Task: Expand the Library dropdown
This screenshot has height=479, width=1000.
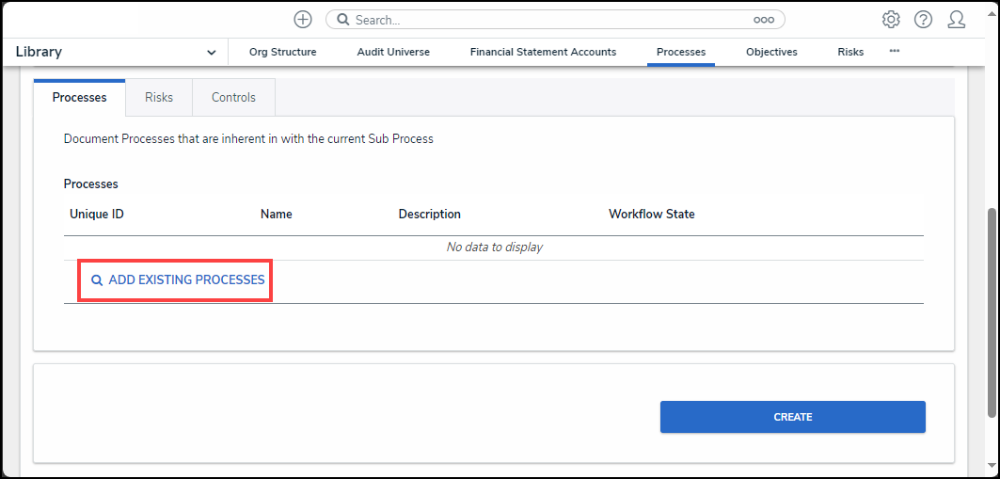Action: (x=211, y=53)
